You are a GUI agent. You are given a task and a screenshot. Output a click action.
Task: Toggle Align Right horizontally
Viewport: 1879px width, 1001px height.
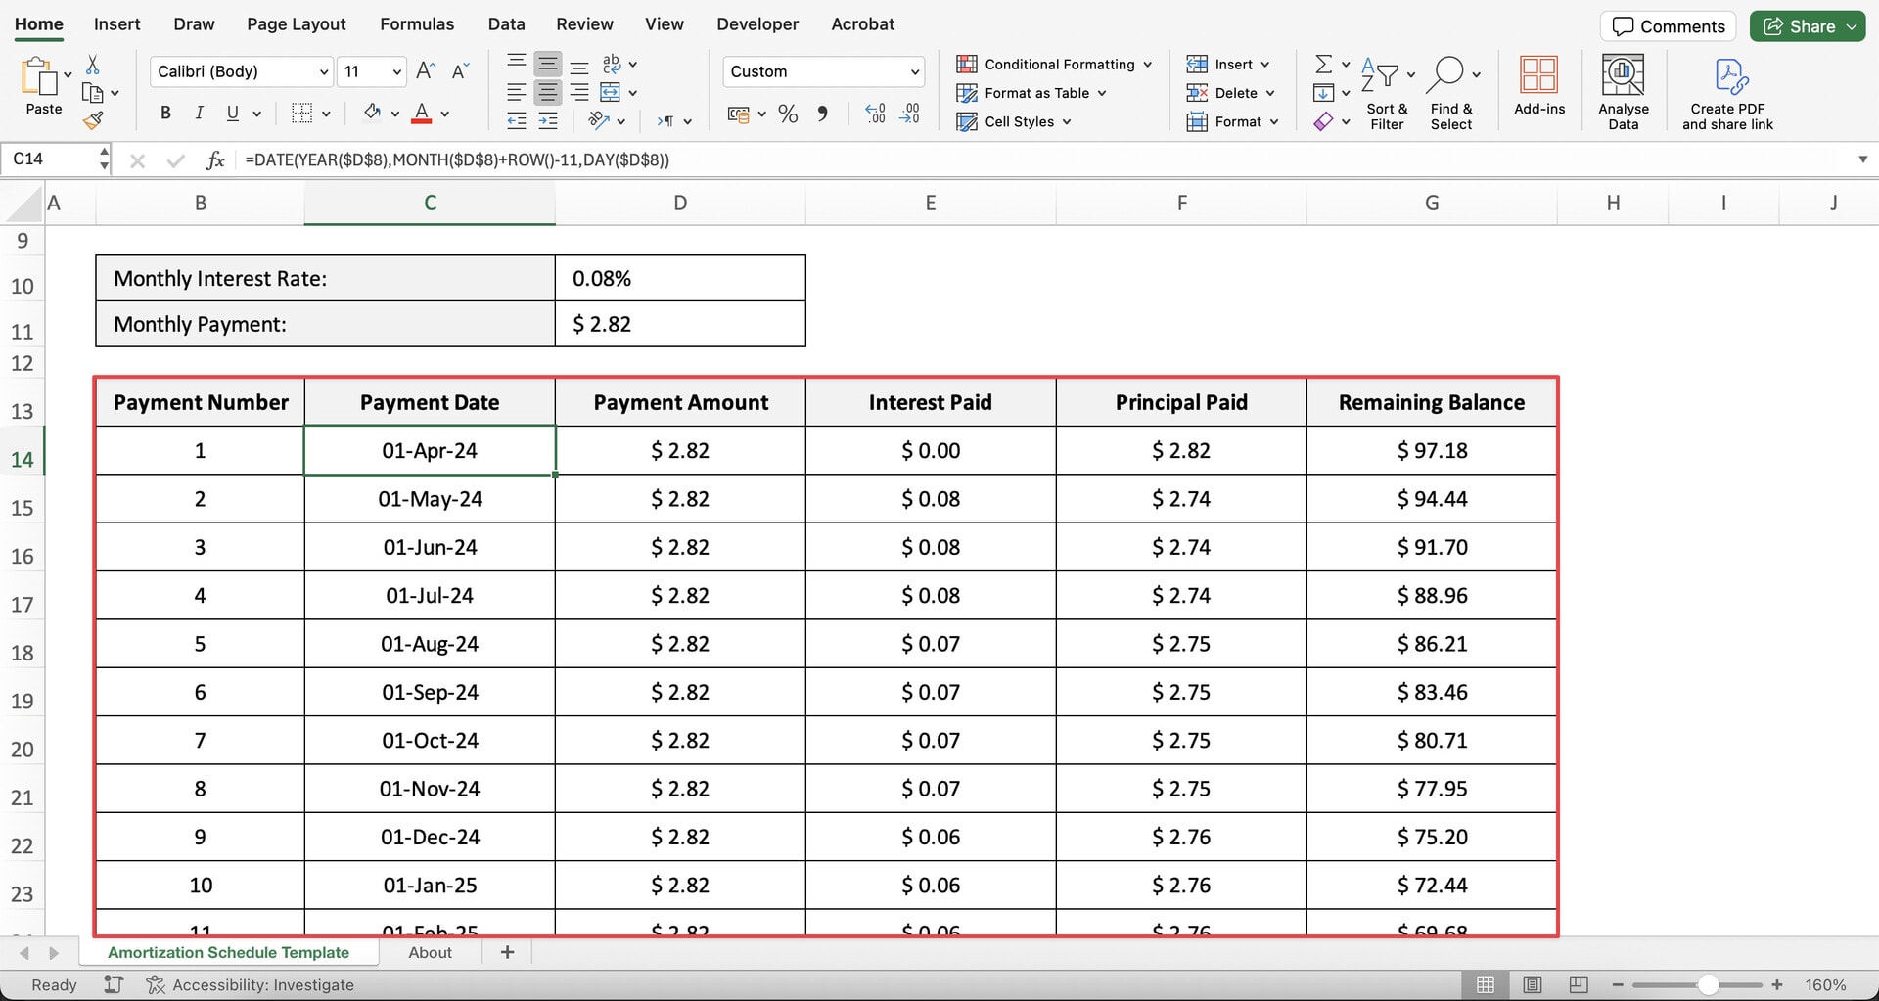point(579,92)
